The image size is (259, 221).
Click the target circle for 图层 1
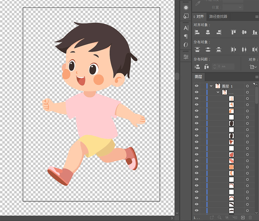point(247,86)
